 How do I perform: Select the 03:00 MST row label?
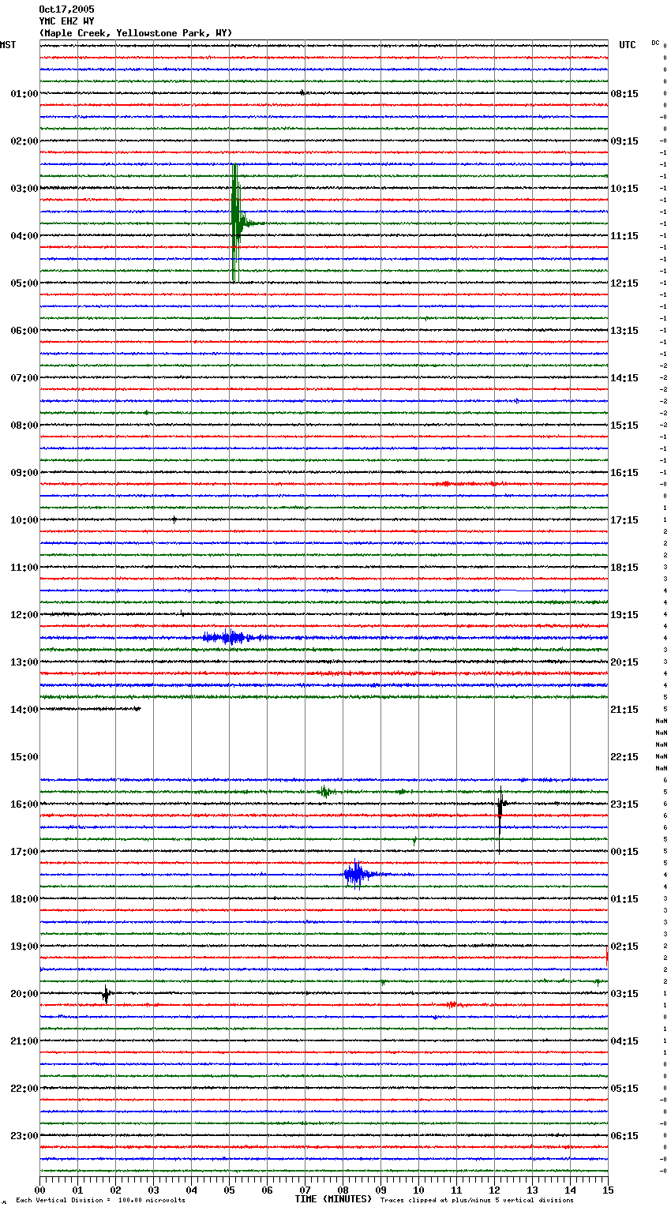[x=24, y=189]
